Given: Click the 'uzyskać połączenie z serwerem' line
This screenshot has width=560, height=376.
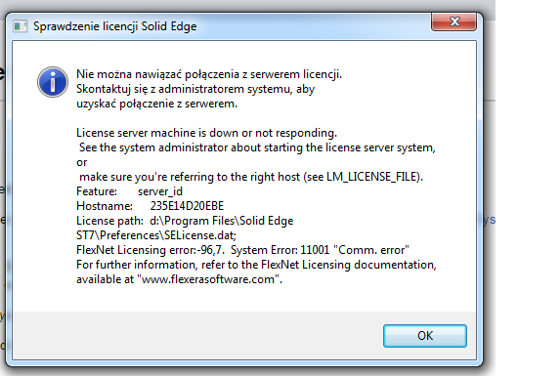Looking at the screenshot, I should [156, 104].
